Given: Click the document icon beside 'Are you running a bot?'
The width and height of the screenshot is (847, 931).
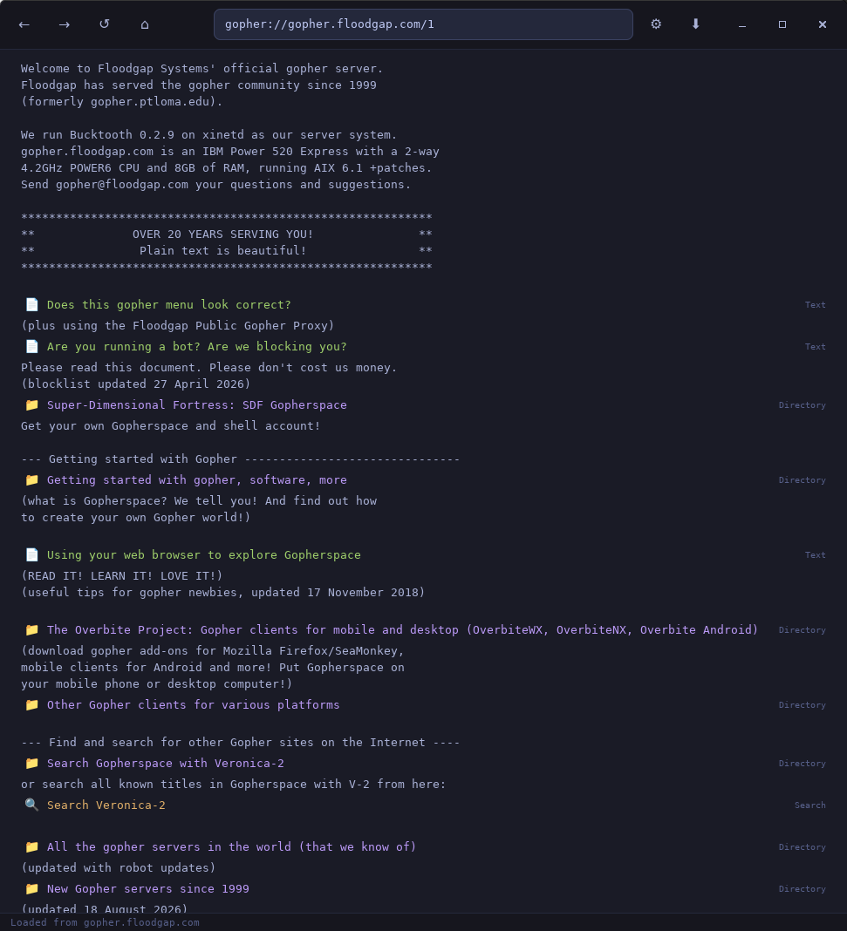Looking at the screenshot, I should (32, 346).
